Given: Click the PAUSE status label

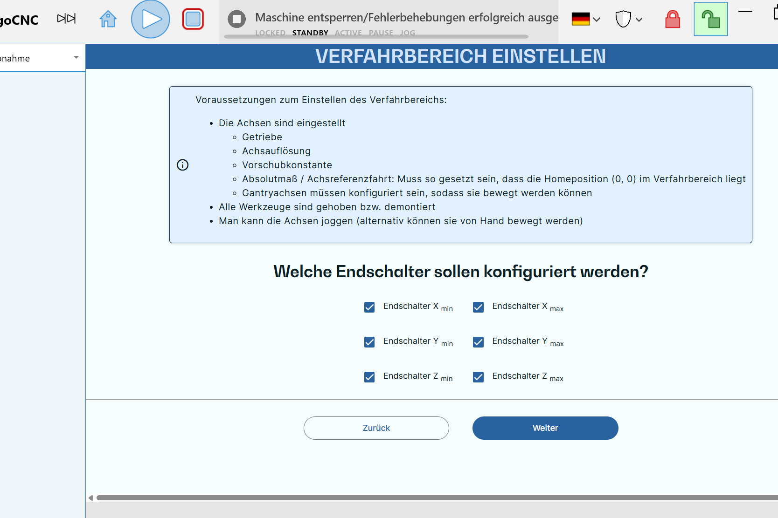Looking at the screenshot, I should 381,33.
